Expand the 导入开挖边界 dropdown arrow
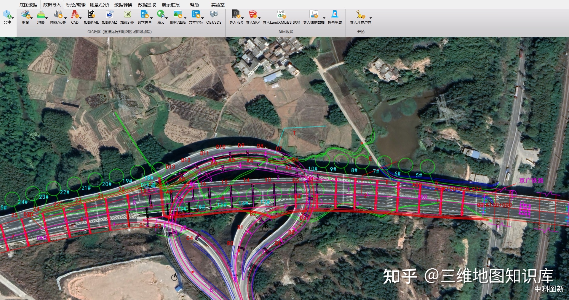The image size is (569, 300). (x=371, y=18)
